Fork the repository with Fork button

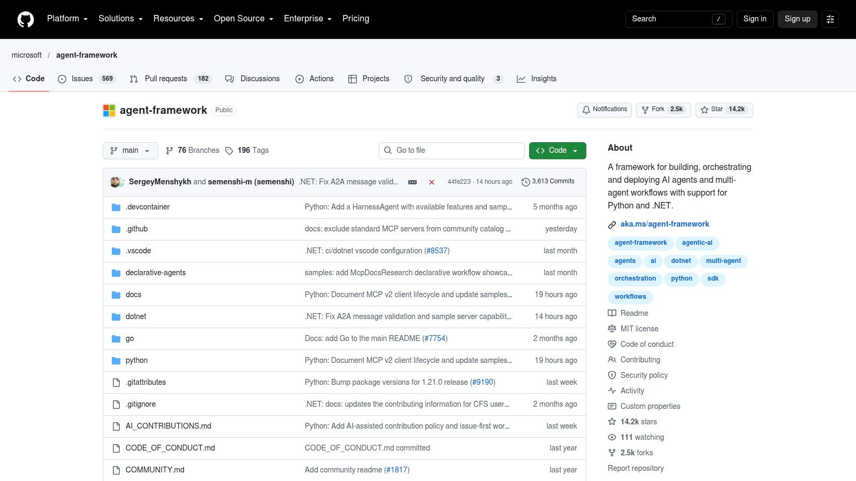click(x=663, y=110)
